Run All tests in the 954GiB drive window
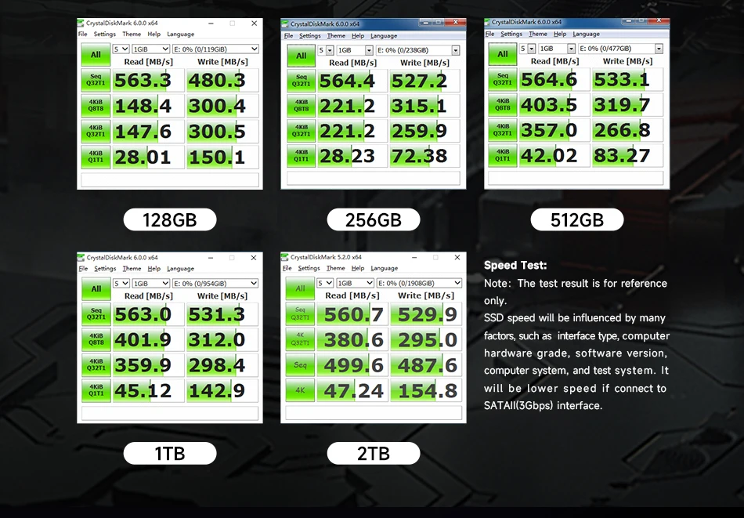This screenshot has width=744, height=518. [x=96, y=288]
